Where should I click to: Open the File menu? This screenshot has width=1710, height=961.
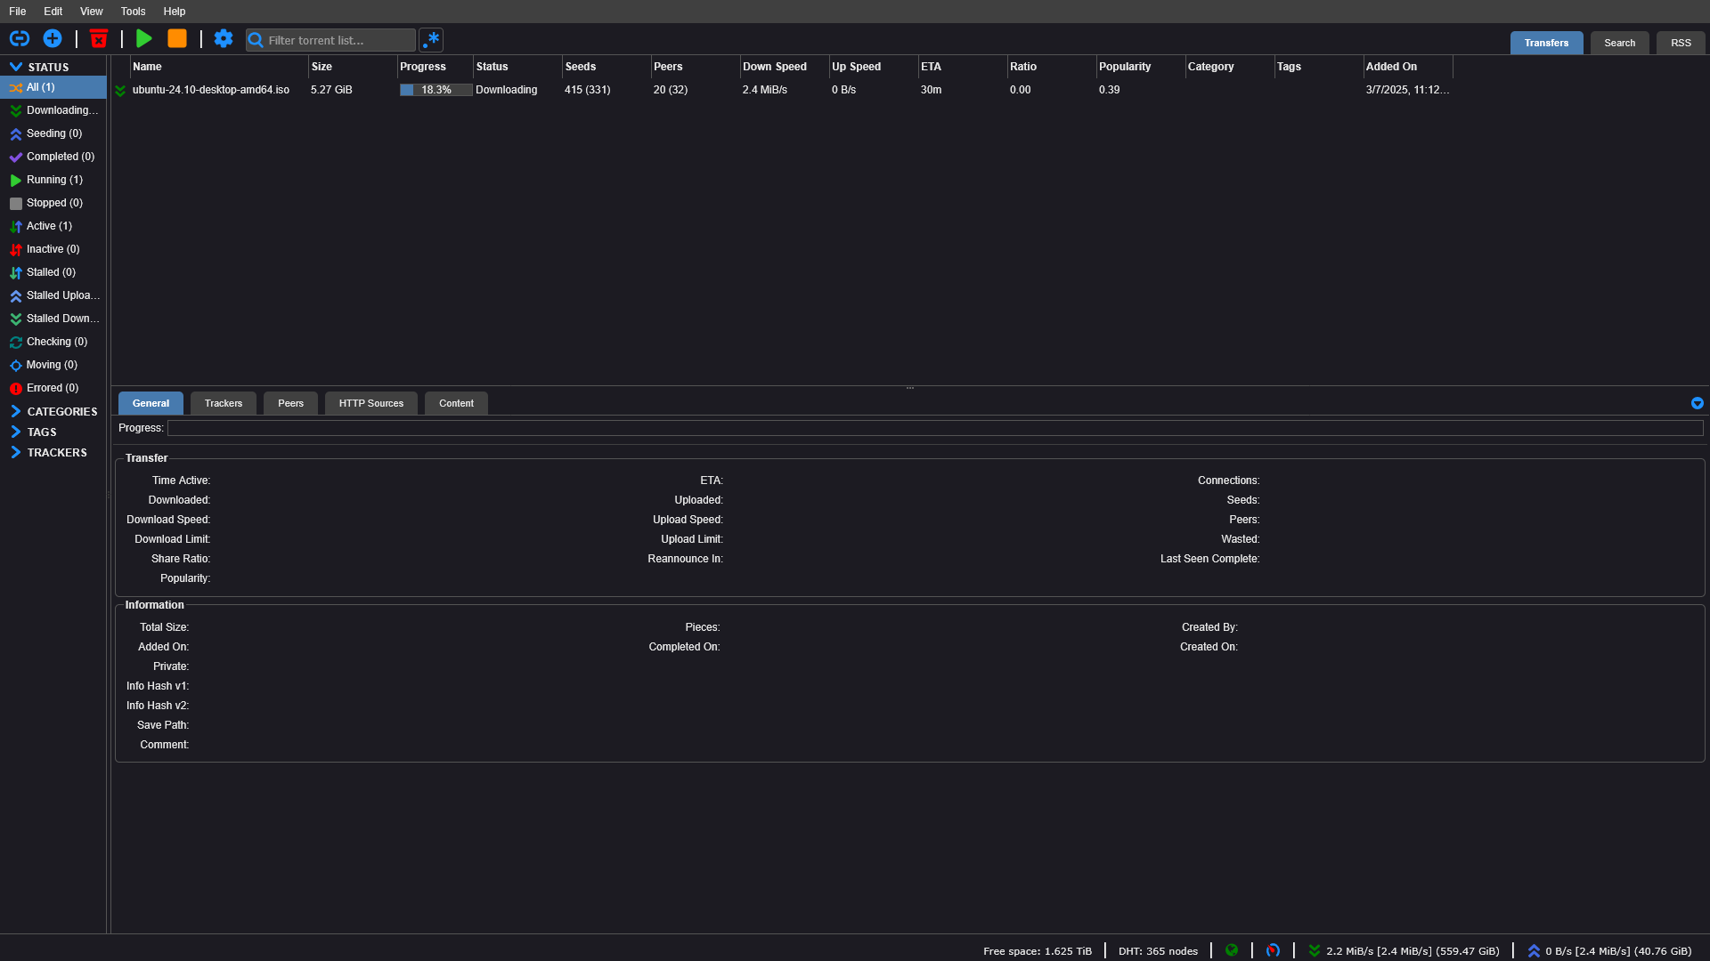pos(18,12)
